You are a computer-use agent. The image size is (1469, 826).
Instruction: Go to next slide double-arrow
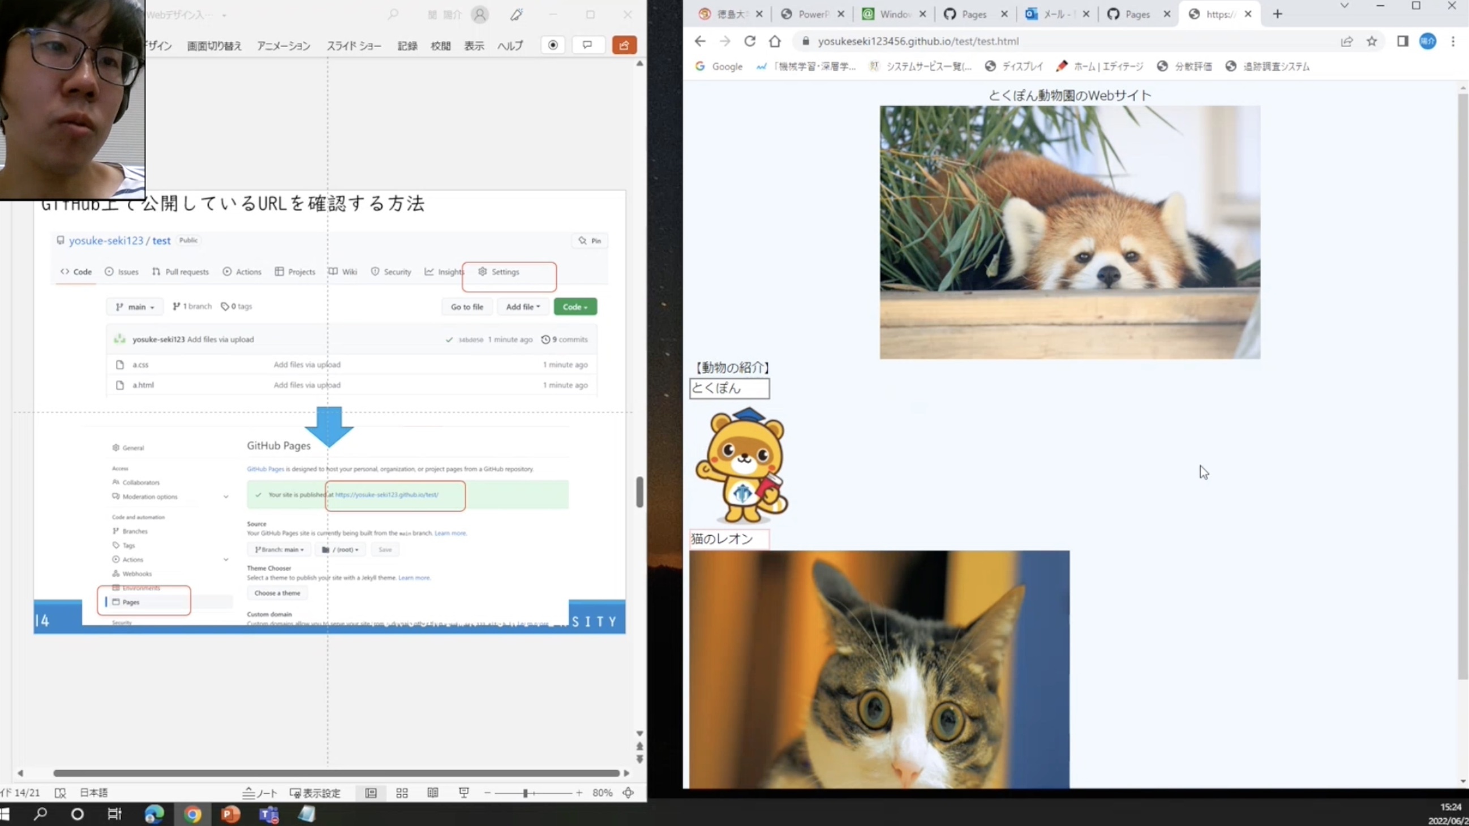click(640, 759)
